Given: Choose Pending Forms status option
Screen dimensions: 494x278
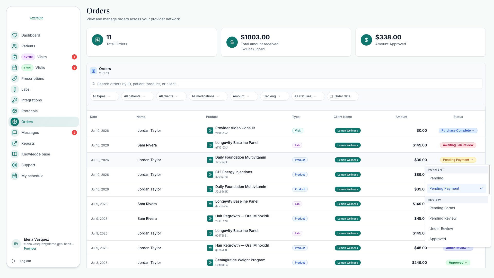Looking at the screenshot, I should [x=456, y=208].
